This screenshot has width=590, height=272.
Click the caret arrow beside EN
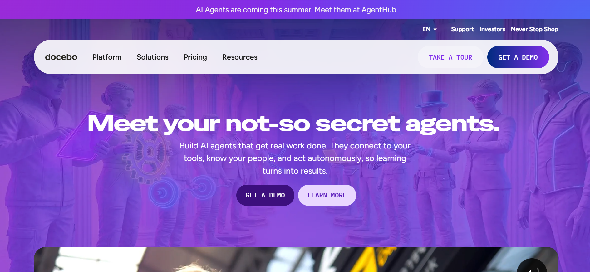(x=435, y=29)
